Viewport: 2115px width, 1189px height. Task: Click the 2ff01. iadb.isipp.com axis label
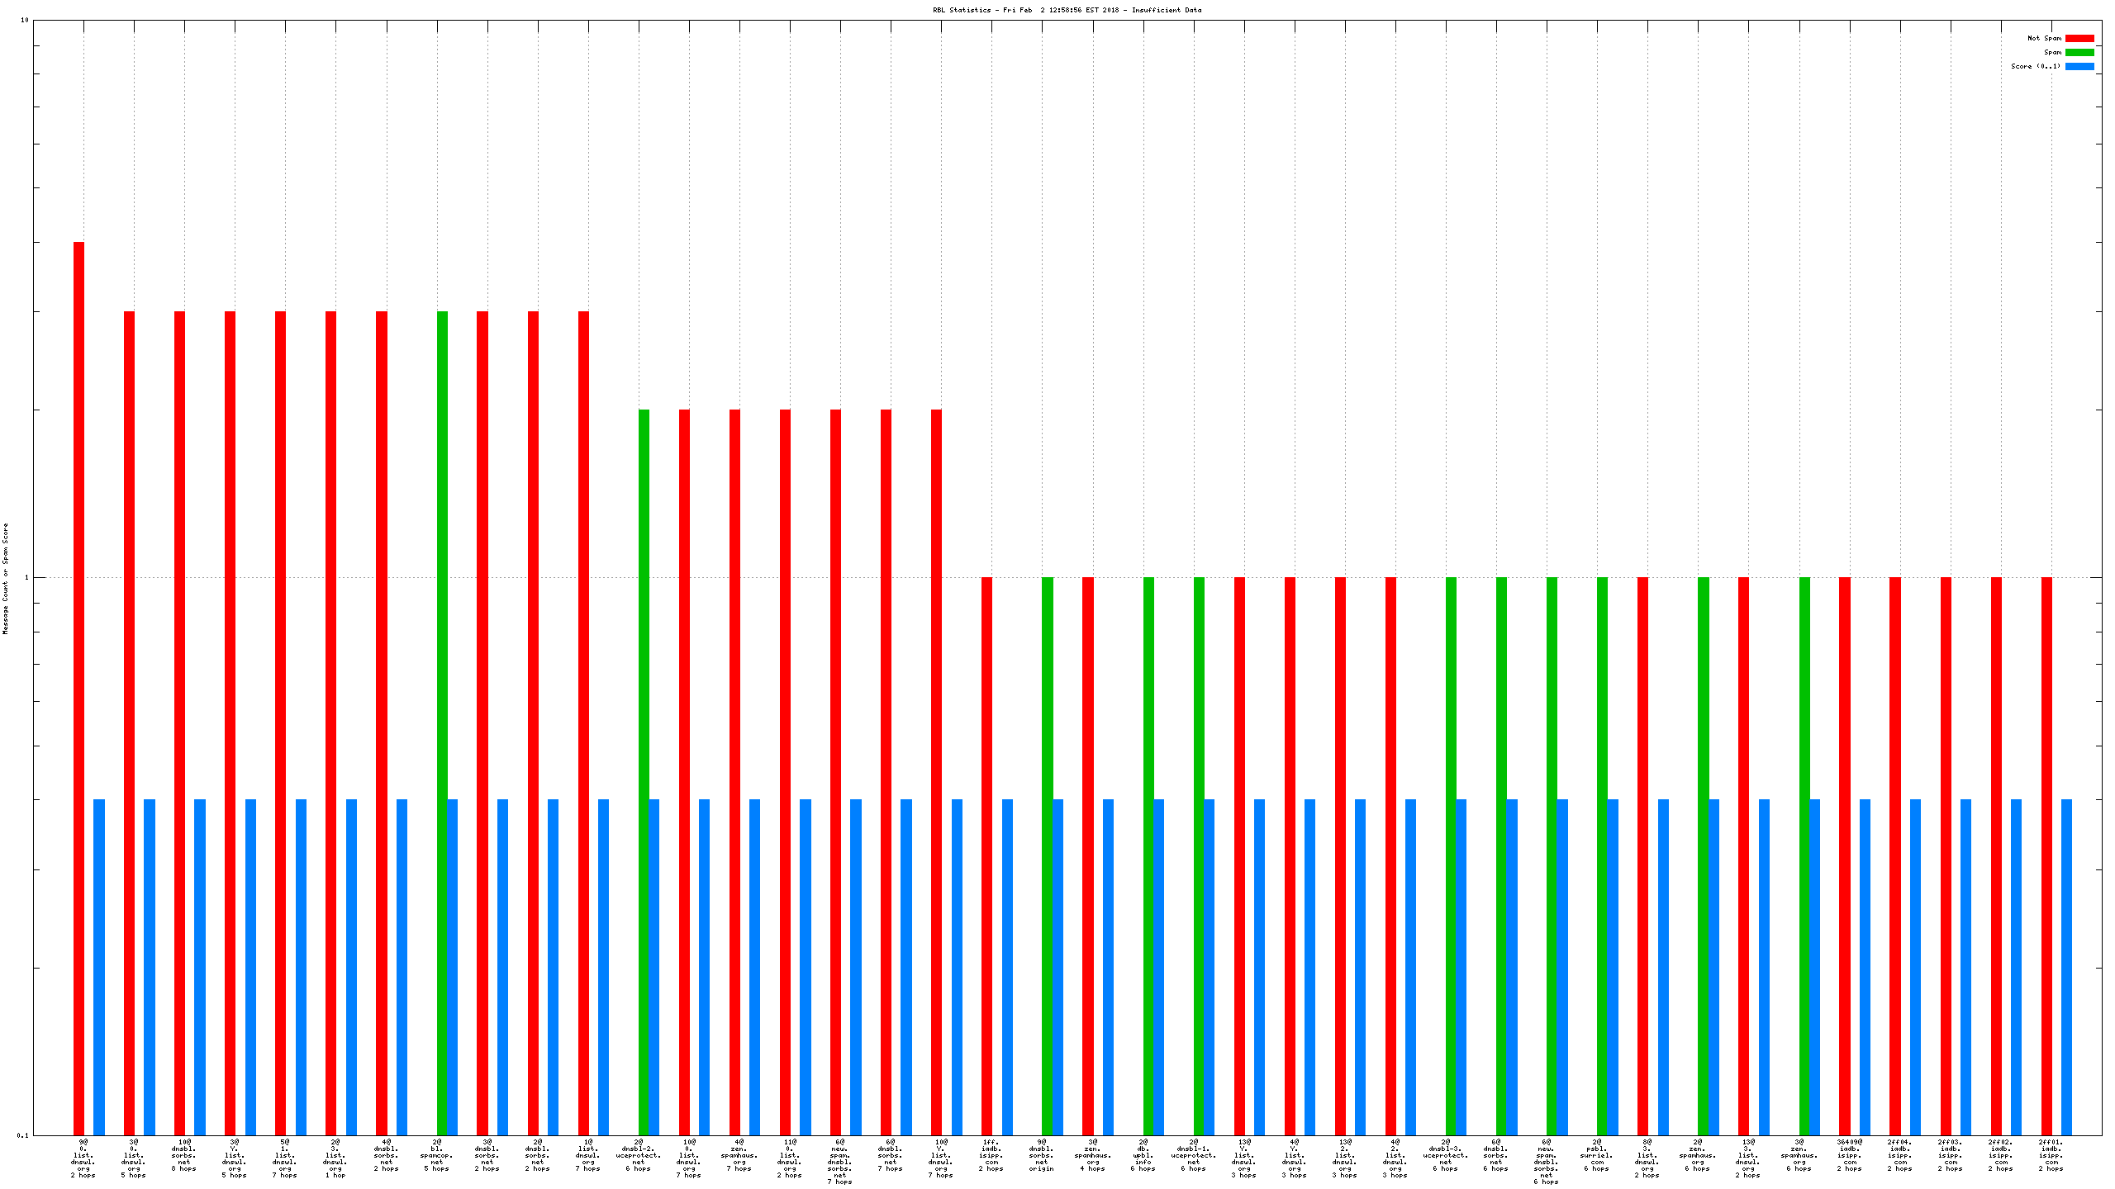[2051, 1155]
